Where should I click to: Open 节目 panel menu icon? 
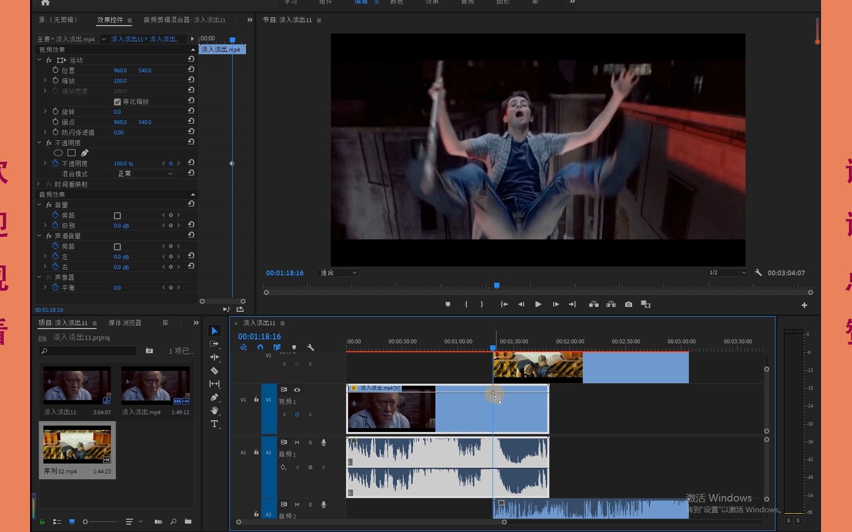tap(319, 20)
